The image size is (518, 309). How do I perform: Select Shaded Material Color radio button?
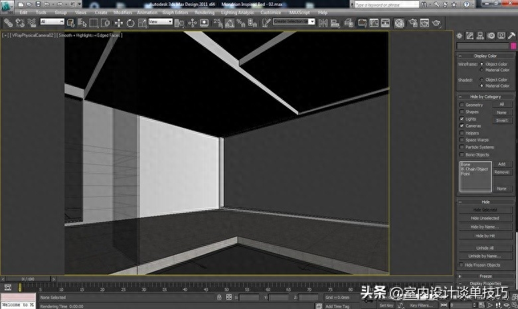tap(481, 86)
